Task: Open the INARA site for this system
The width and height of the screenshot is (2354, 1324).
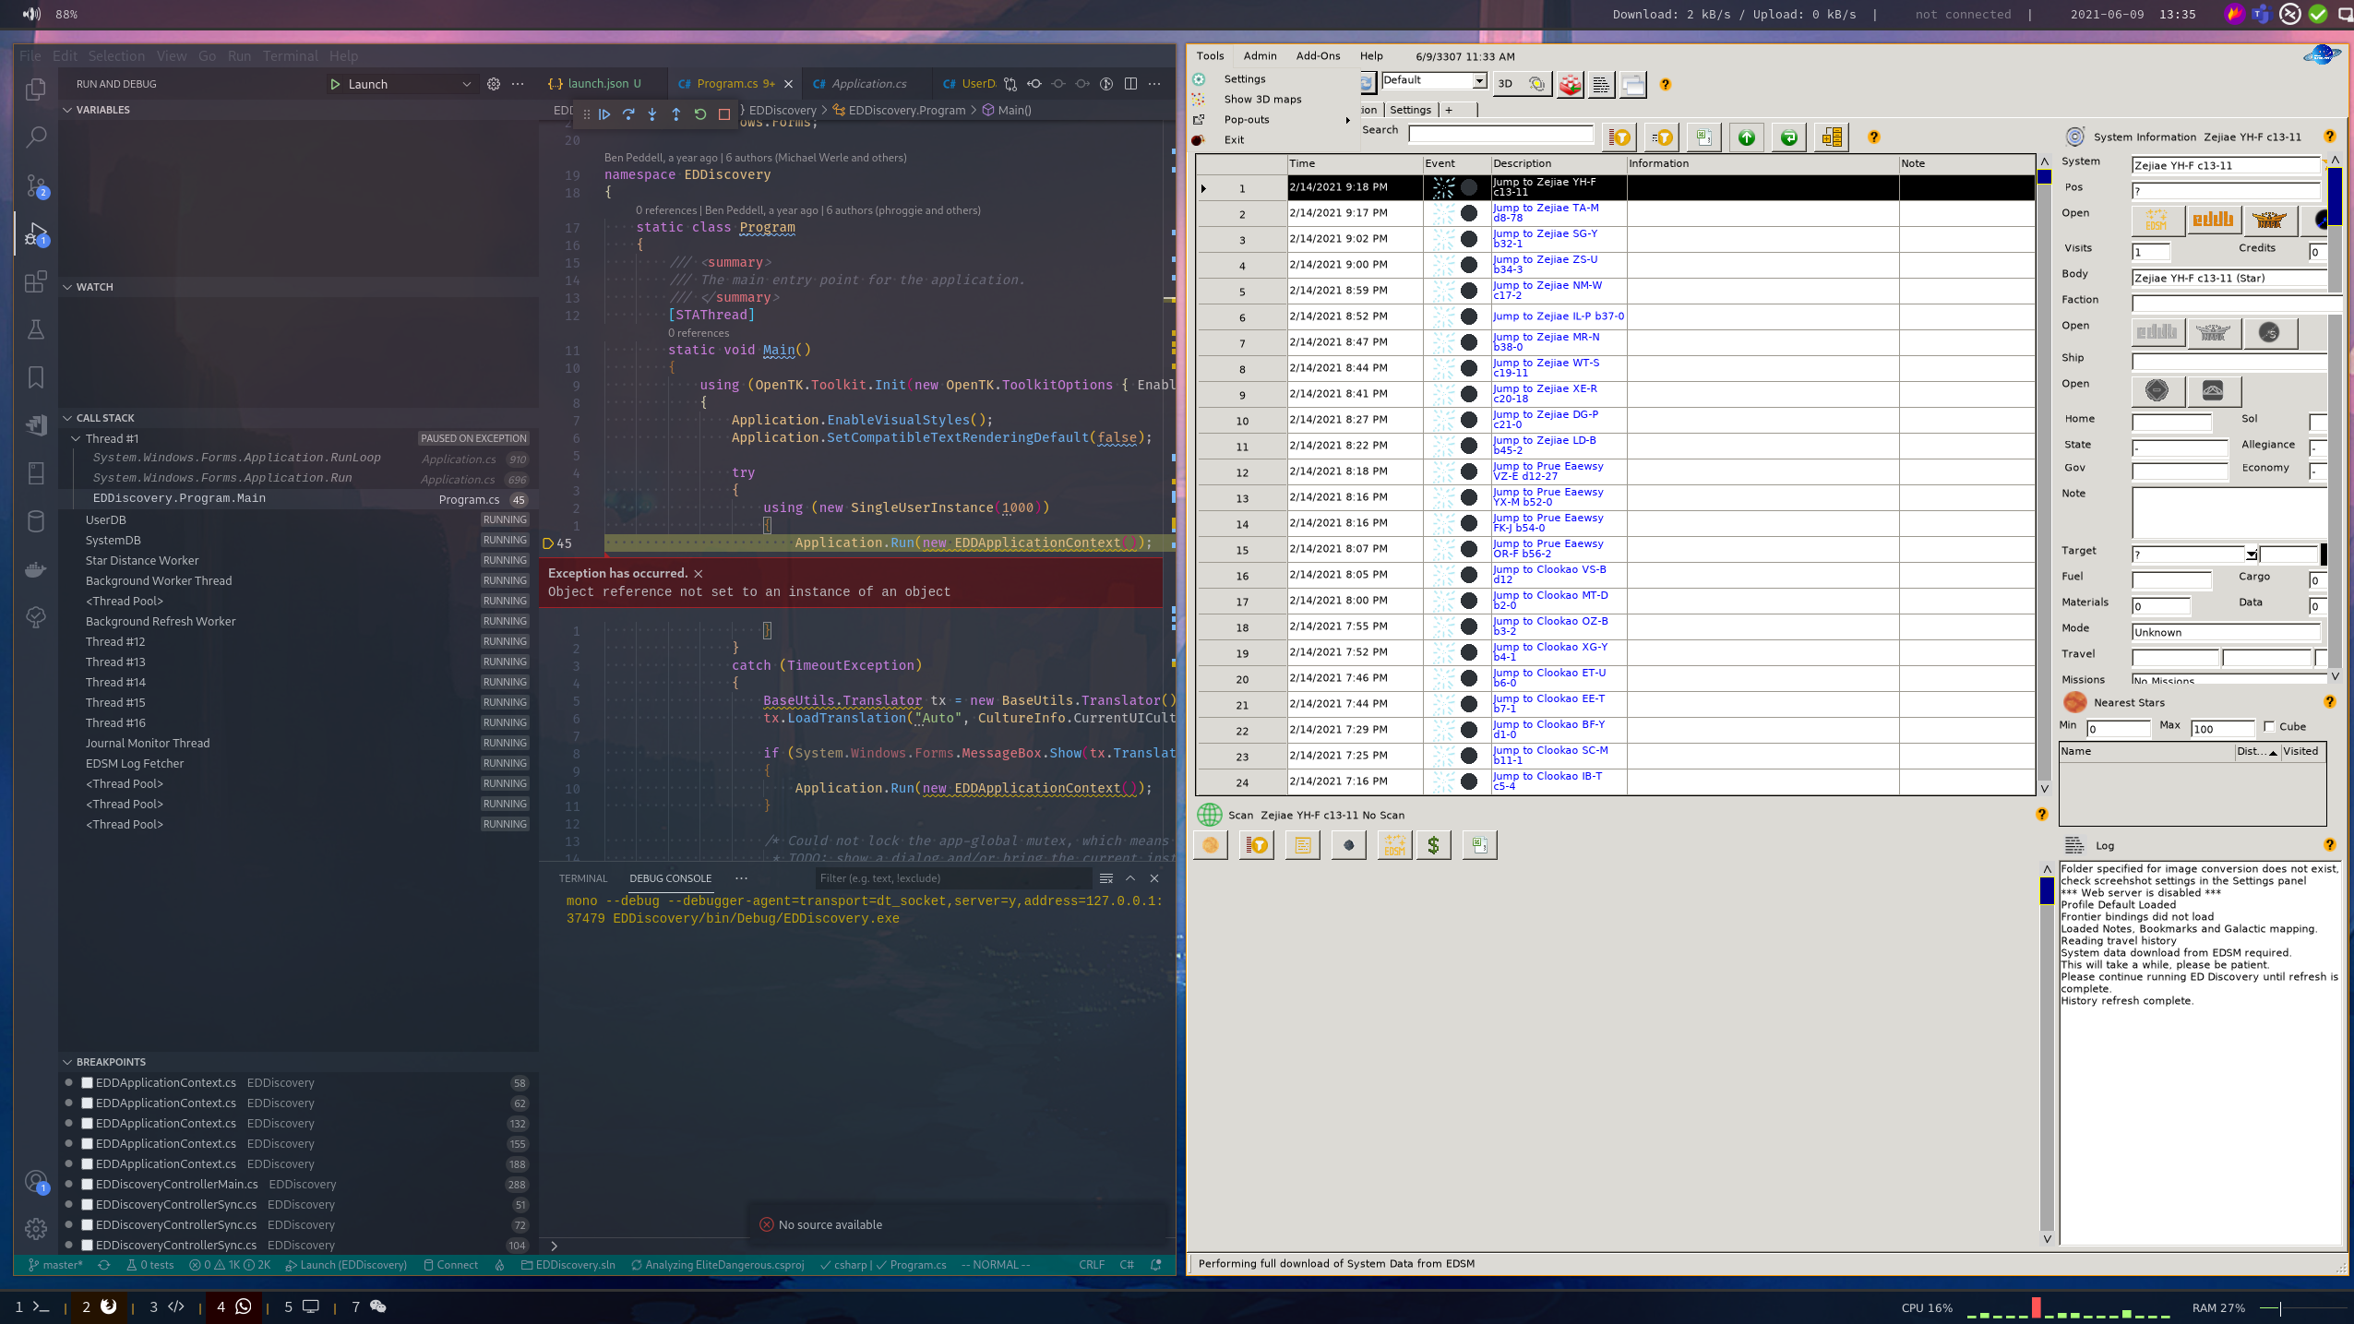Action: click(2270, 221)
